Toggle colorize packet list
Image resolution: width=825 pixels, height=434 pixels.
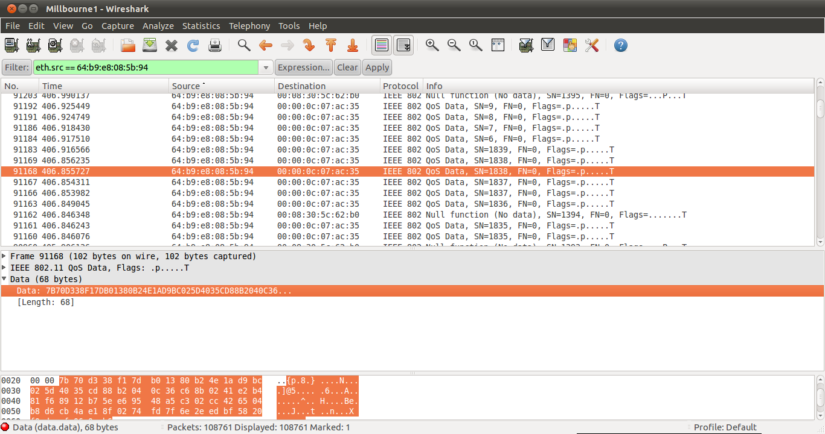pos(381,45)
